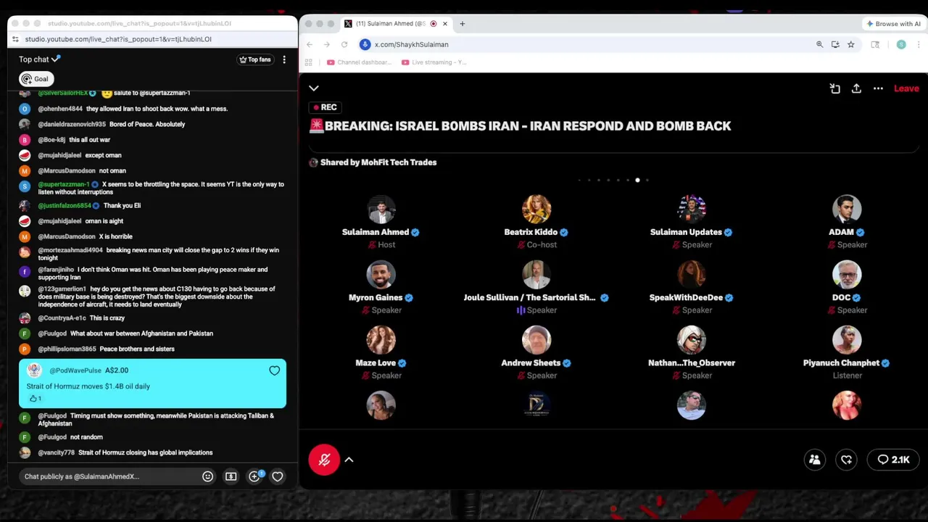Screen dimensions: 928x522
Task: Open the Channel dashboard bookmark
Action: [359, 62]
